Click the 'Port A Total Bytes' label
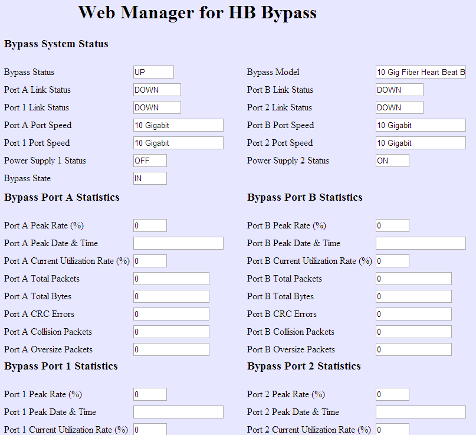476x435 pixels. pos(38,296)
